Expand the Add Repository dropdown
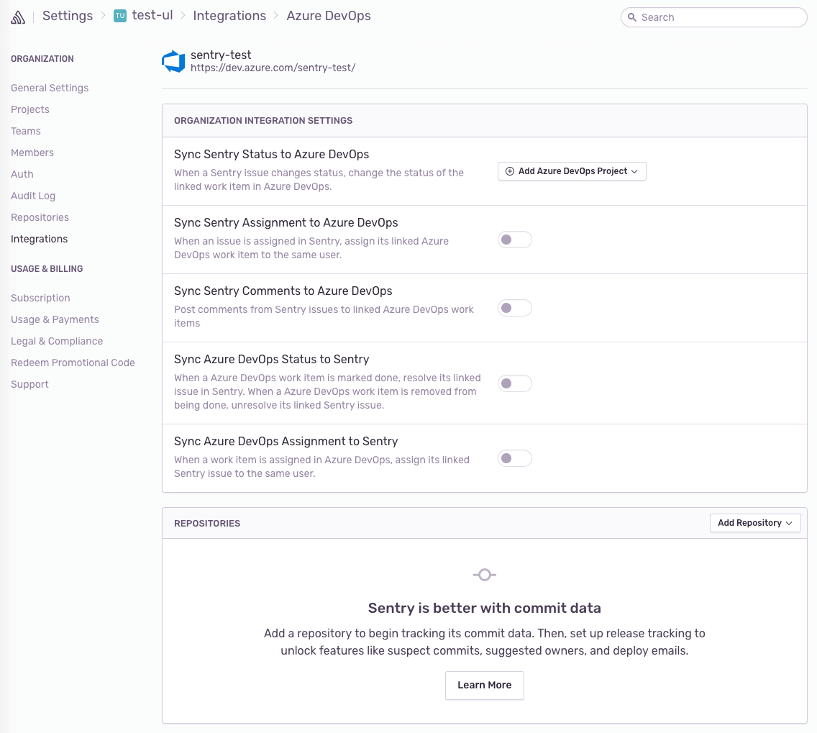817x733 pixels. click(755, 523)
